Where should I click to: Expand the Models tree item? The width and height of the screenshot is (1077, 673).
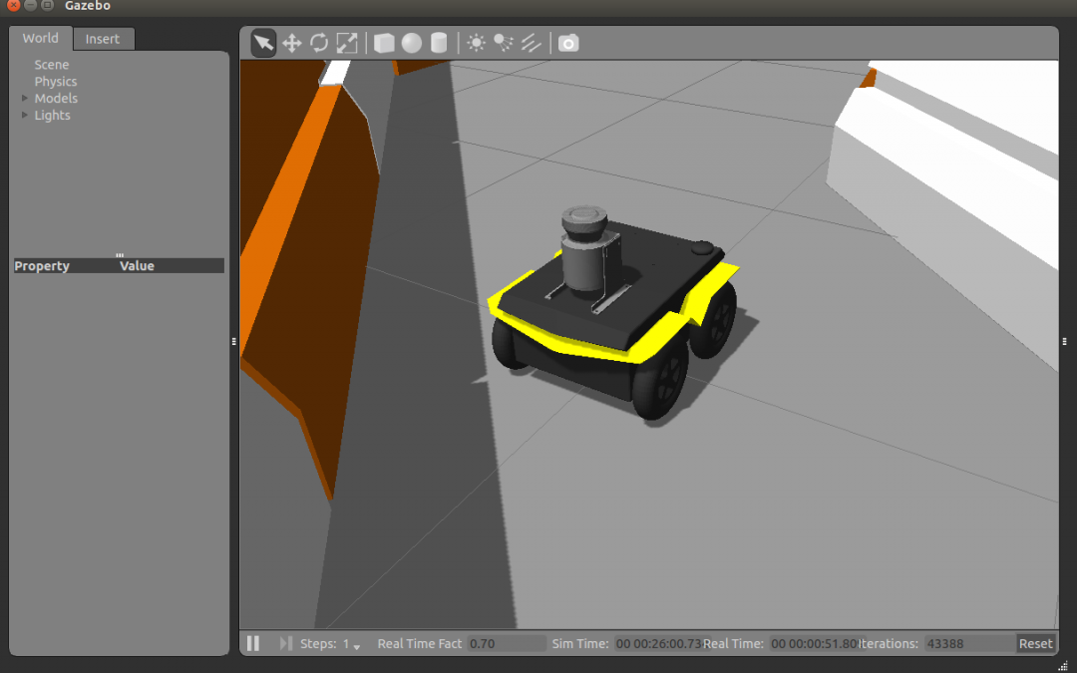coord(25,98)
